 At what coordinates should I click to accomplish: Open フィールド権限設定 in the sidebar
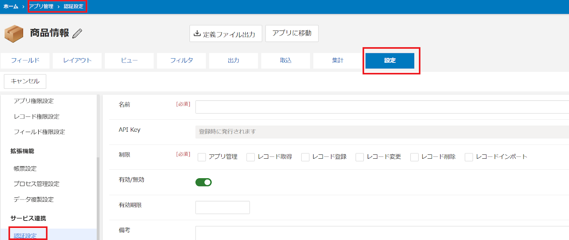point(39,132)
